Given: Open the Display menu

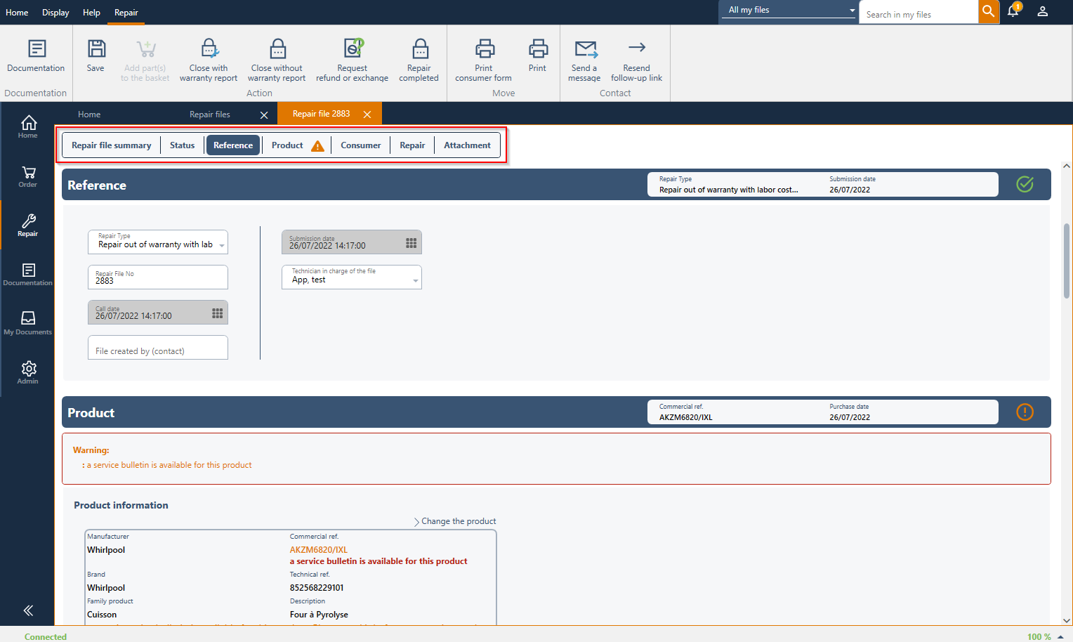Looking at the screenshot, I should pyautogui.click(x=55, y=13).
